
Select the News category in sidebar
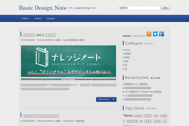[x=127, y=50]
